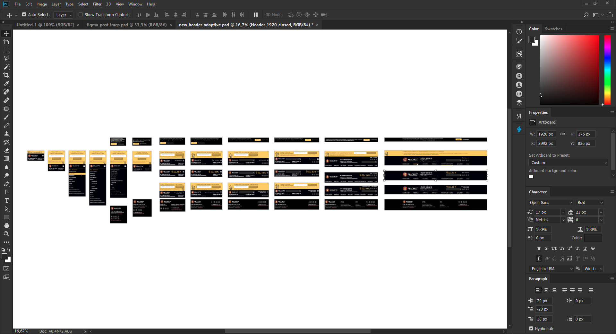616x334 pixels.
Task: Toggle Quick Mask mode
Action: 6,268
